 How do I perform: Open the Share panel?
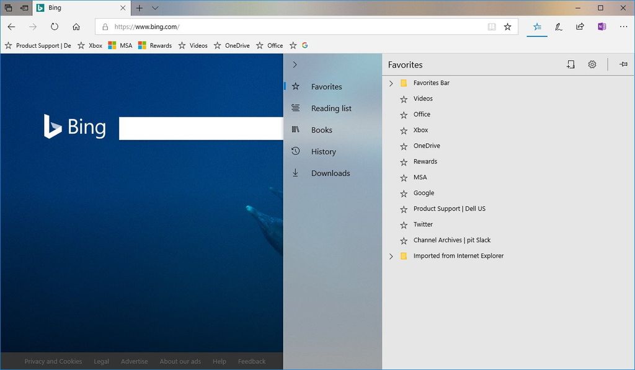click(579, 27)
